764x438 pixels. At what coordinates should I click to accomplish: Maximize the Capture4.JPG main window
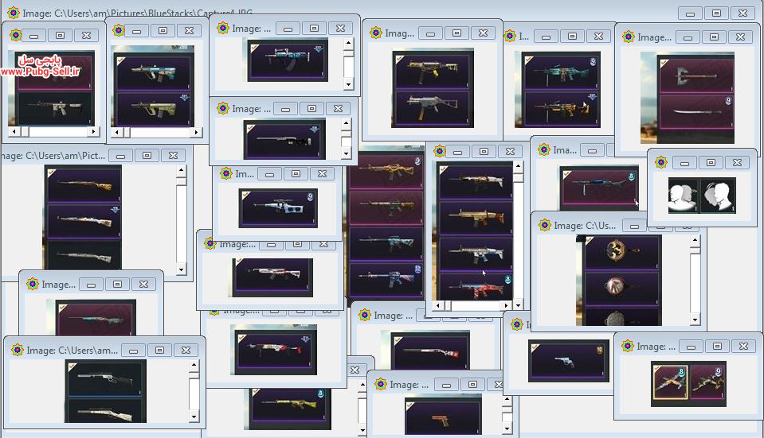pos(717,14)
